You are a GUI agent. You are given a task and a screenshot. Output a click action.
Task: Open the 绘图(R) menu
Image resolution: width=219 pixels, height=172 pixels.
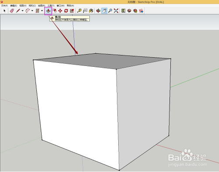pos(42,6)
